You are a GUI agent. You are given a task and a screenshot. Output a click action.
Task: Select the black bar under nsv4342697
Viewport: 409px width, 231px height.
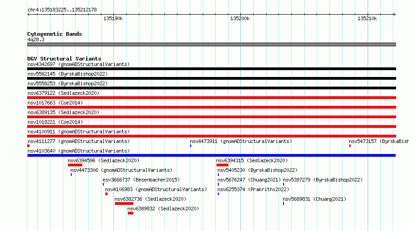pyautogui.click(x=211, y=69)
